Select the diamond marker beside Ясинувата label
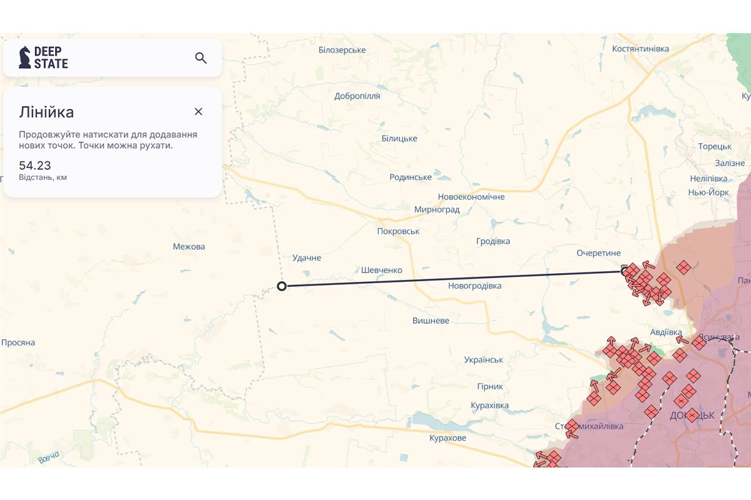The height and width of the screenshot is (500, 751). click(699, 342)
